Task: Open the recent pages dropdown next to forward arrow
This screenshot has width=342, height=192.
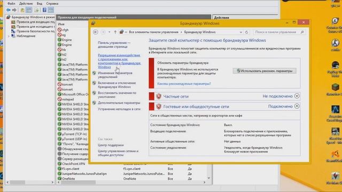Action: [x=109, y=32]
